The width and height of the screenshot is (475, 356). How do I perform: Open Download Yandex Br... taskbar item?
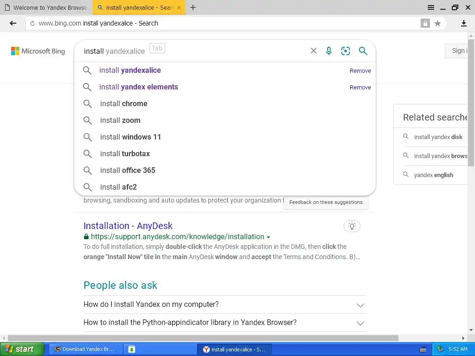[x=86, y=350]
